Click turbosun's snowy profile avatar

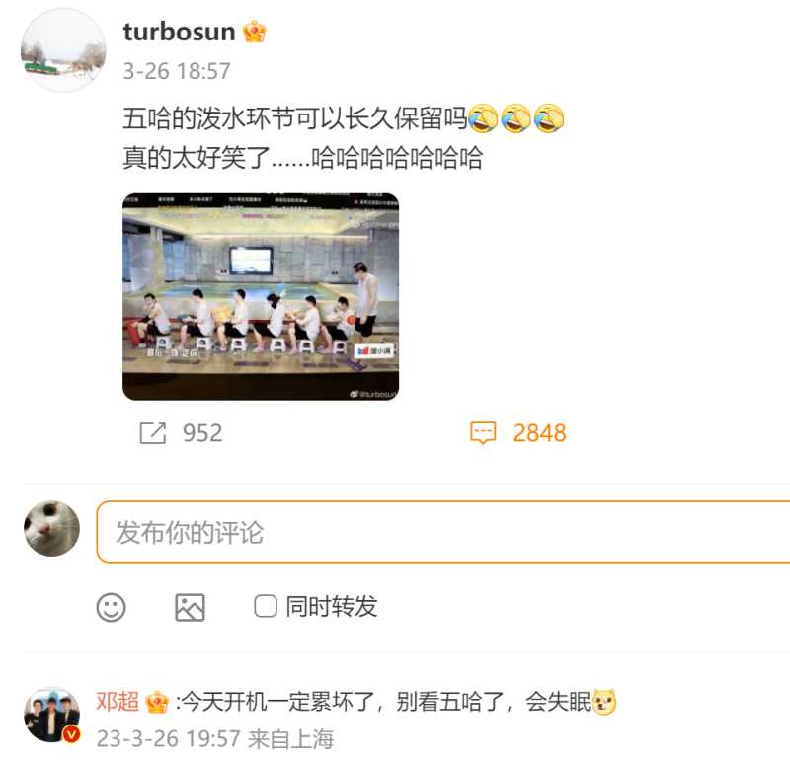click(63, 49)
